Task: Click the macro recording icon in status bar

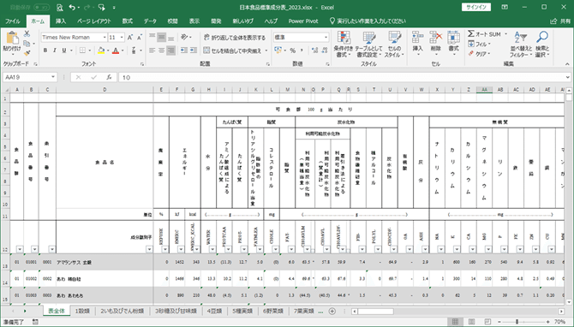Action: pos(35,322)
